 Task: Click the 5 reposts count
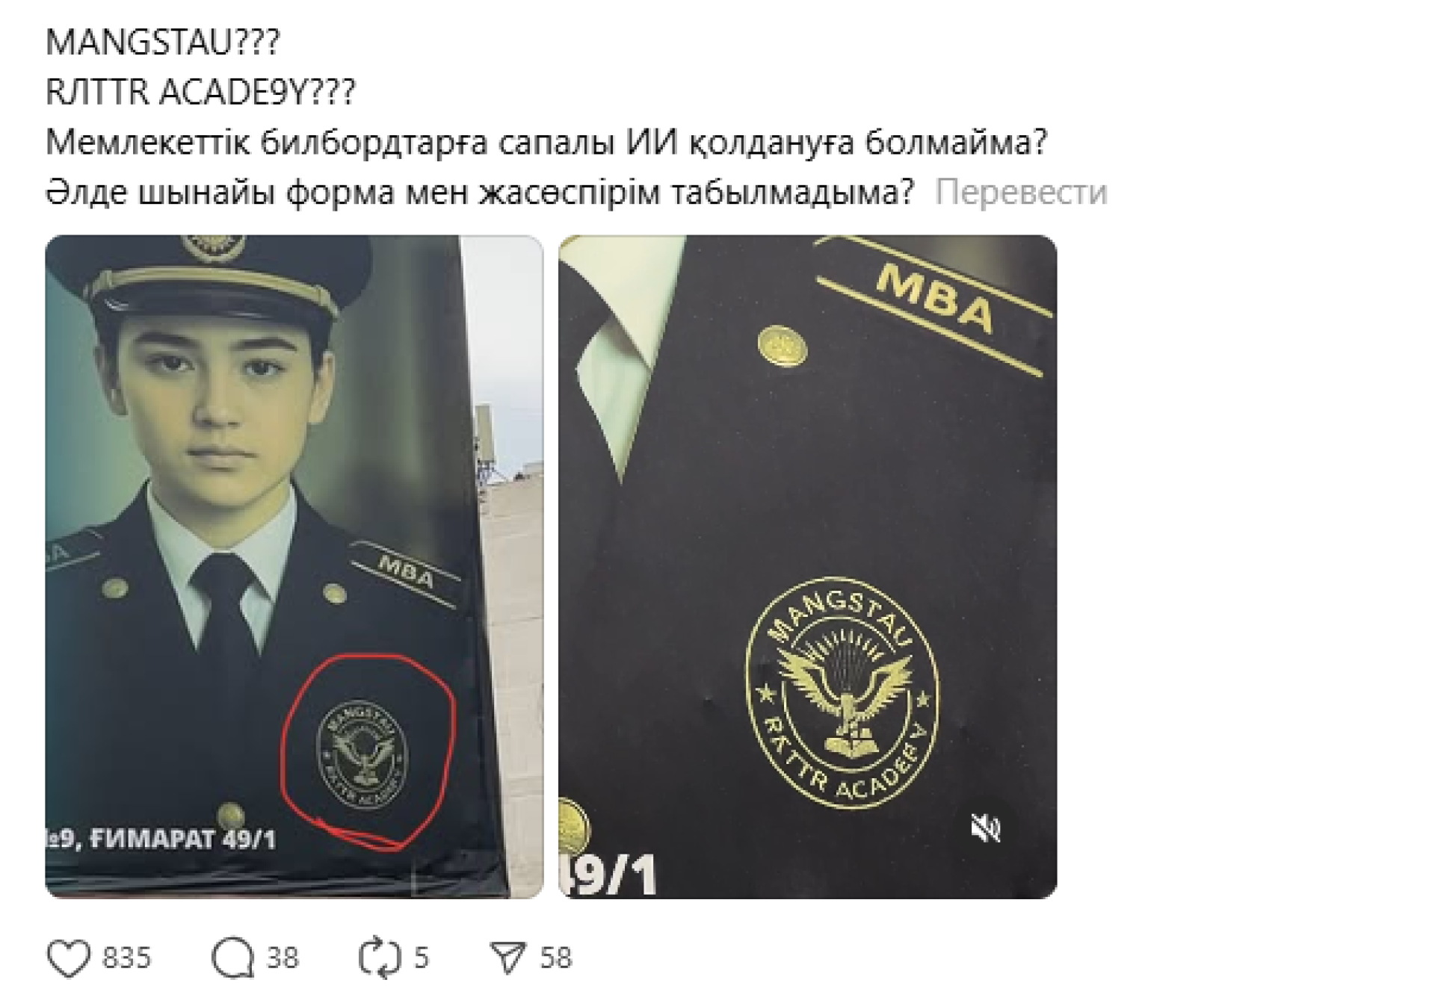pyautogui.click(x=422, y=957)
